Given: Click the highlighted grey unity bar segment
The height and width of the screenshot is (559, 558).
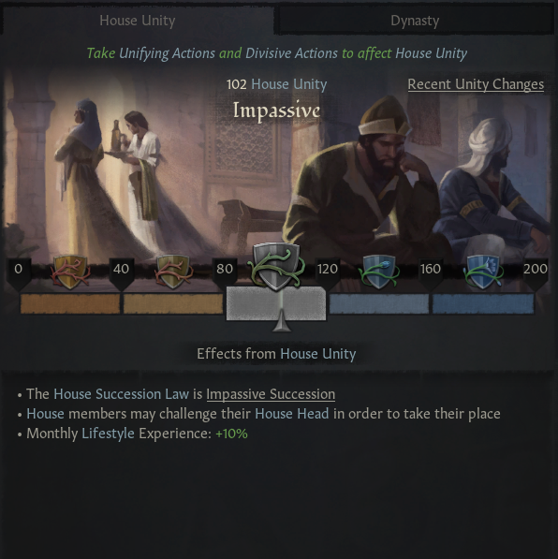Looking at the screenshot, I should point(276,303).
